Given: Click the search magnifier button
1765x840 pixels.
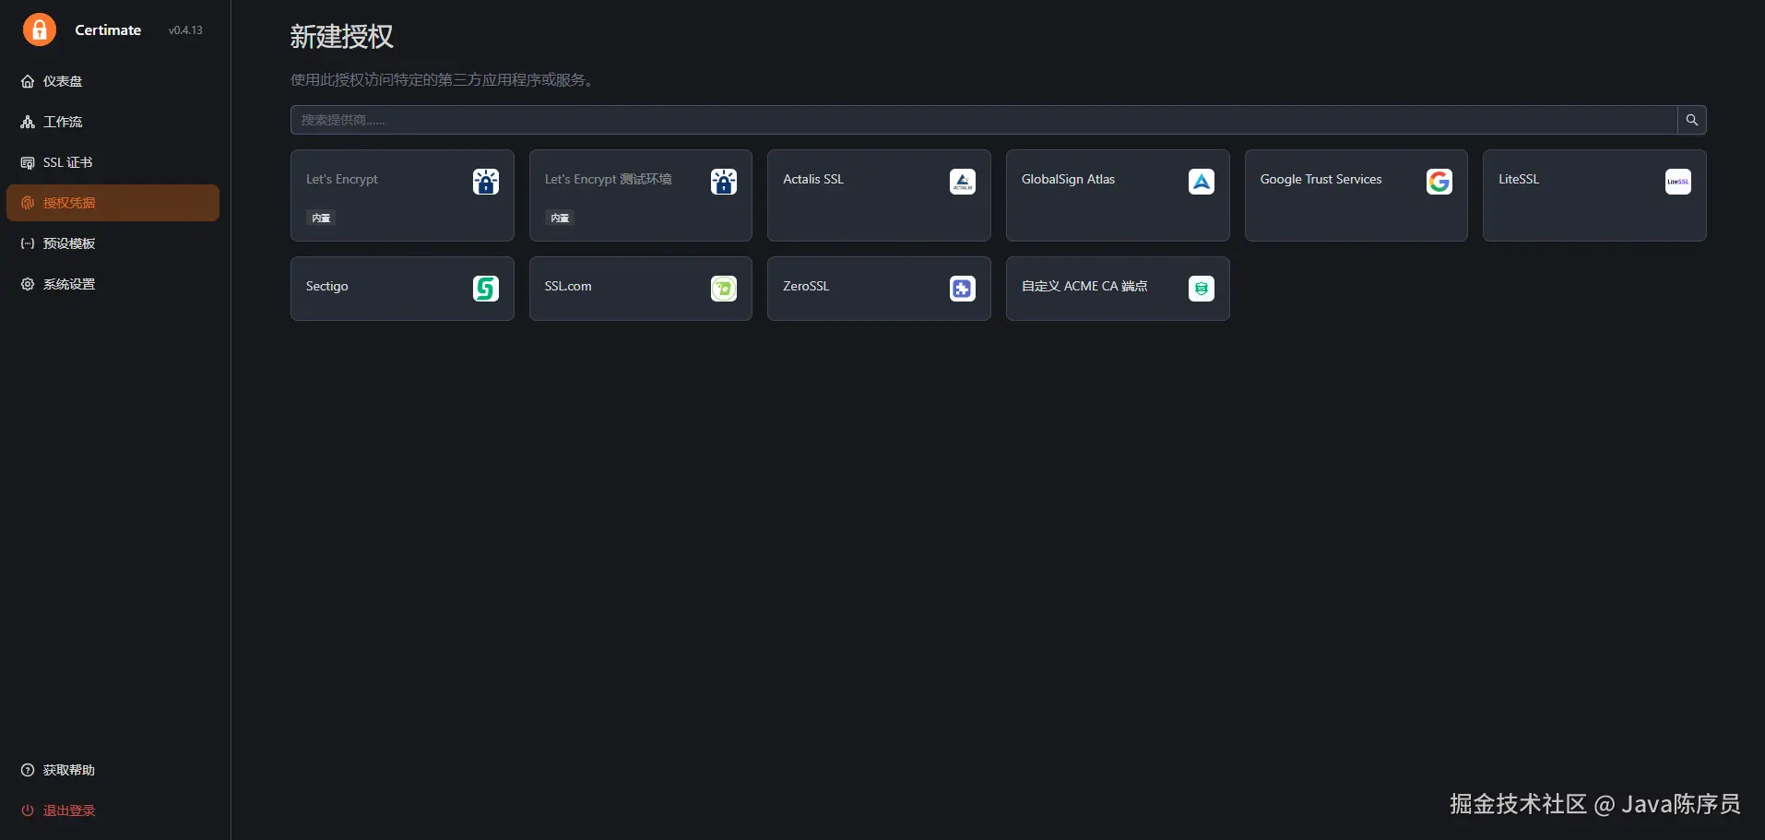Looking at the screenshot, I should tap(1692, 120).
